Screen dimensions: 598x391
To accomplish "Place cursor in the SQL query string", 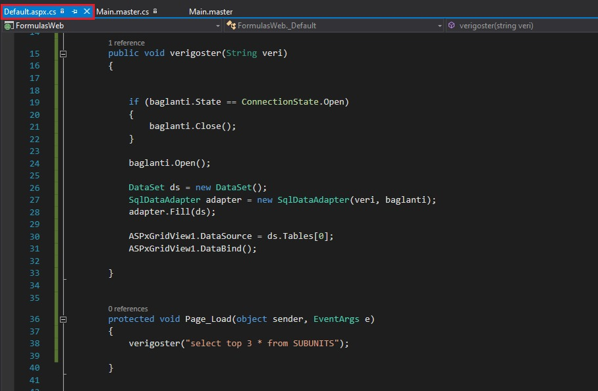I will tap(263, 343).
